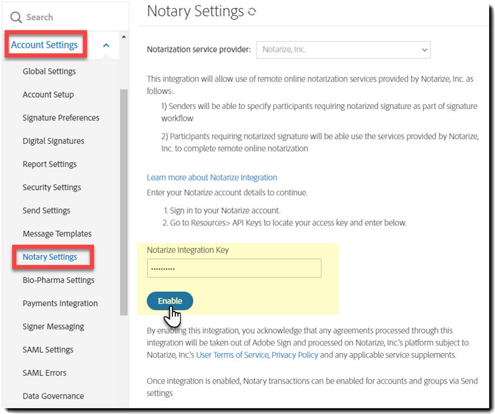The height and width of the screenshot is (414, 495).
Task: Go to Account Setup
Action: [48, 95]
